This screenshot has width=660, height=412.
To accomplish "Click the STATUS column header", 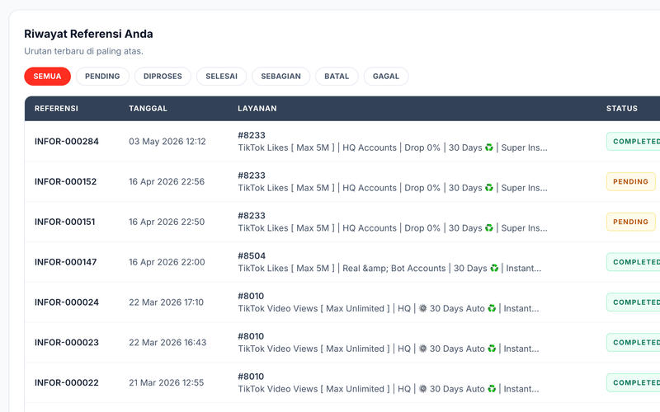I will (622, 109).
